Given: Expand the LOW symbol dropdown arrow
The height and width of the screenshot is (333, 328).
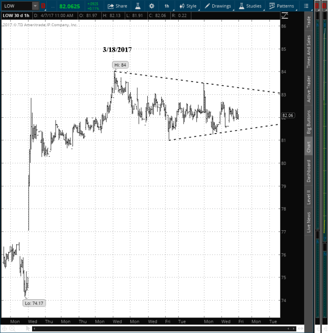Looking at the screenshot, I should coord(35,6).
